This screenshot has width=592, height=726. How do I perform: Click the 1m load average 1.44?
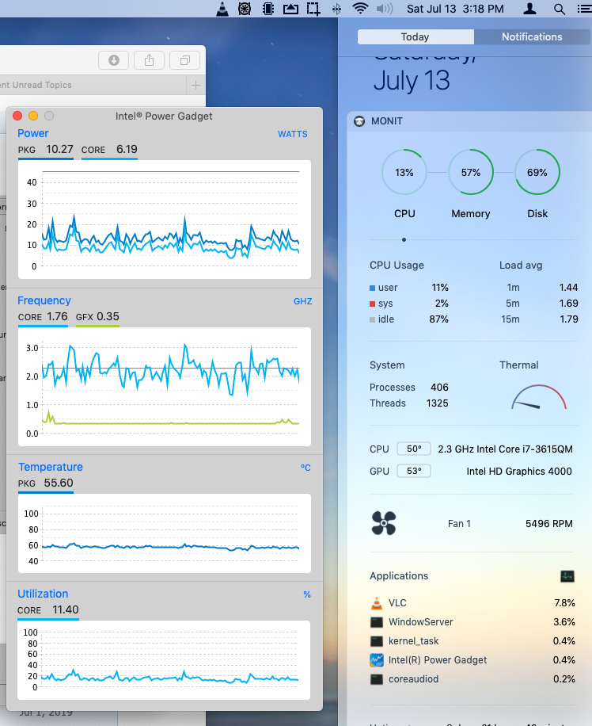[542, 288]
